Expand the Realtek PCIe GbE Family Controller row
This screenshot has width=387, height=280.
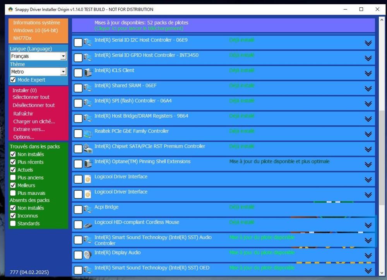click(x=368, y=134)
